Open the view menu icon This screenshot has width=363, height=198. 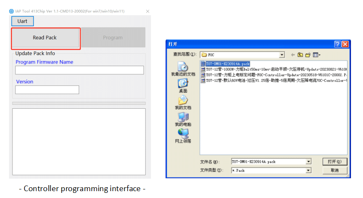pyautogui.click(x=317, y=55)
